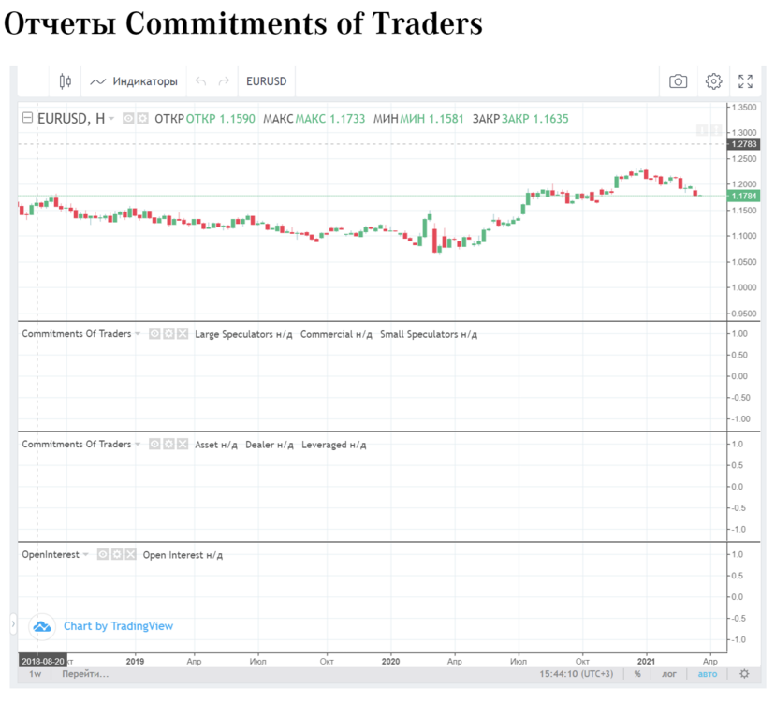Undo the last chart action
This screenshot has width=775, height=702.
click(200, 81)
